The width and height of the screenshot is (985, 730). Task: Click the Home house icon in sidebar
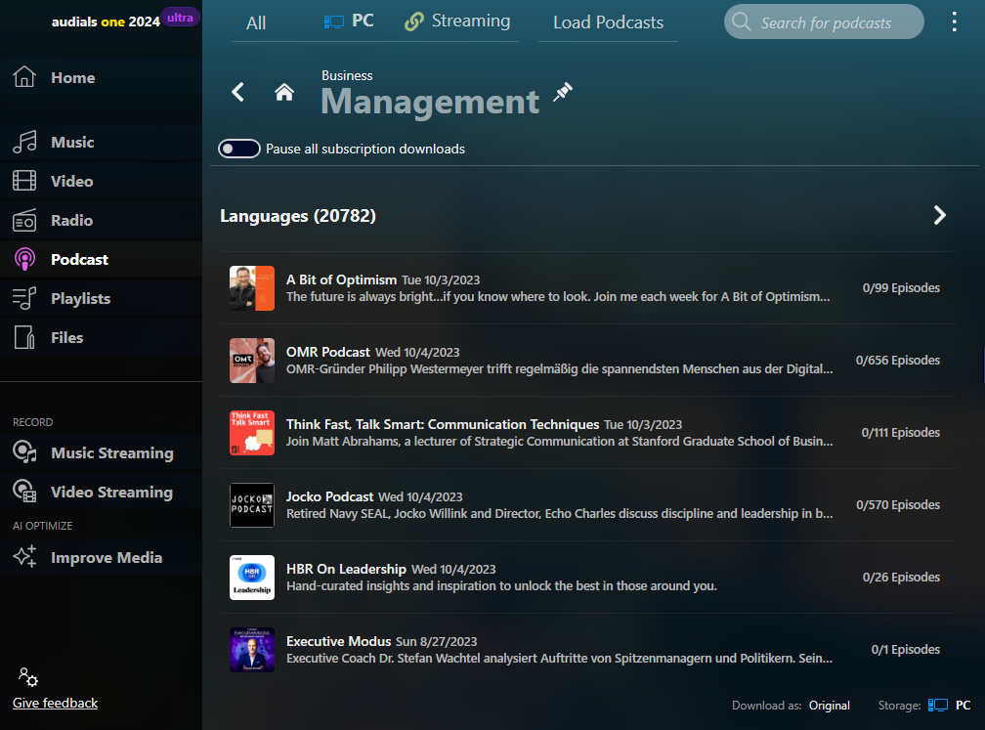pyautogui.click(x=24, y=76)
